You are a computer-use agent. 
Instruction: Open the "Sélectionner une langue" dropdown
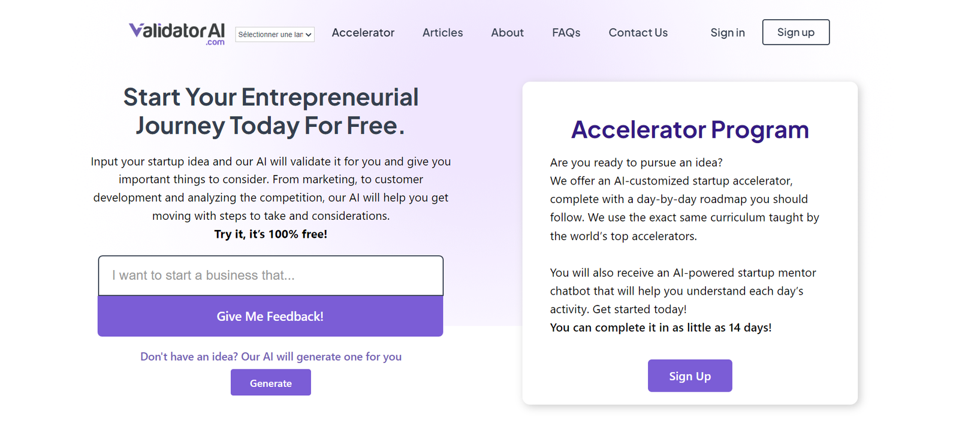pos(274,34)
